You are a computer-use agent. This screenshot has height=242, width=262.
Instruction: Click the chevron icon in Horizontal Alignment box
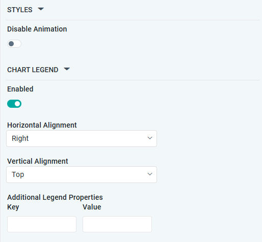pos(150,138)
